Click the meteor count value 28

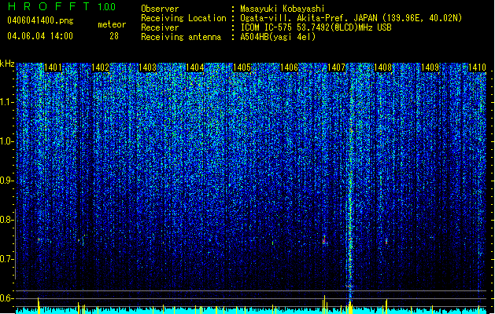(x=114, y=36)
